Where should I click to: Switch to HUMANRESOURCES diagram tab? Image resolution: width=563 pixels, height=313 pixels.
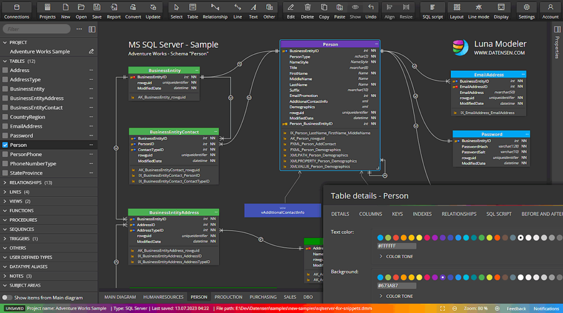coord(163,297)
